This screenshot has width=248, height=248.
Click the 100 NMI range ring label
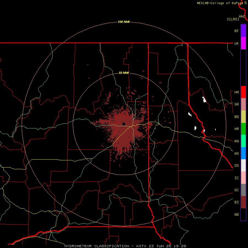(x=124, y=22)
